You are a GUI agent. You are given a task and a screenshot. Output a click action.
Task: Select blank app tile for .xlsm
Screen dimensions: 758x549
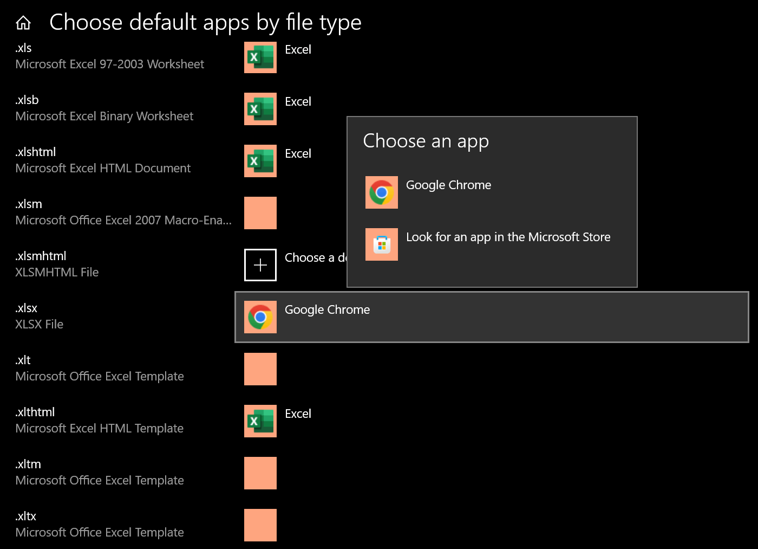tap(260, 213)
